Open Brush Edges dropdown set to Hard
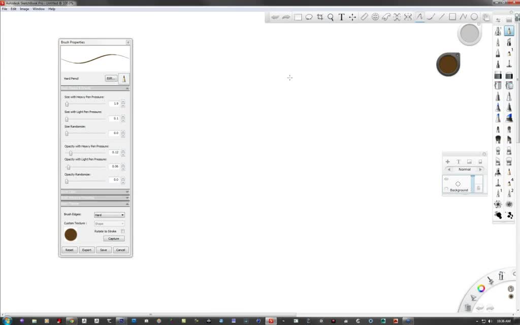The height and width of the screenshot is (325, 520). 110,215
